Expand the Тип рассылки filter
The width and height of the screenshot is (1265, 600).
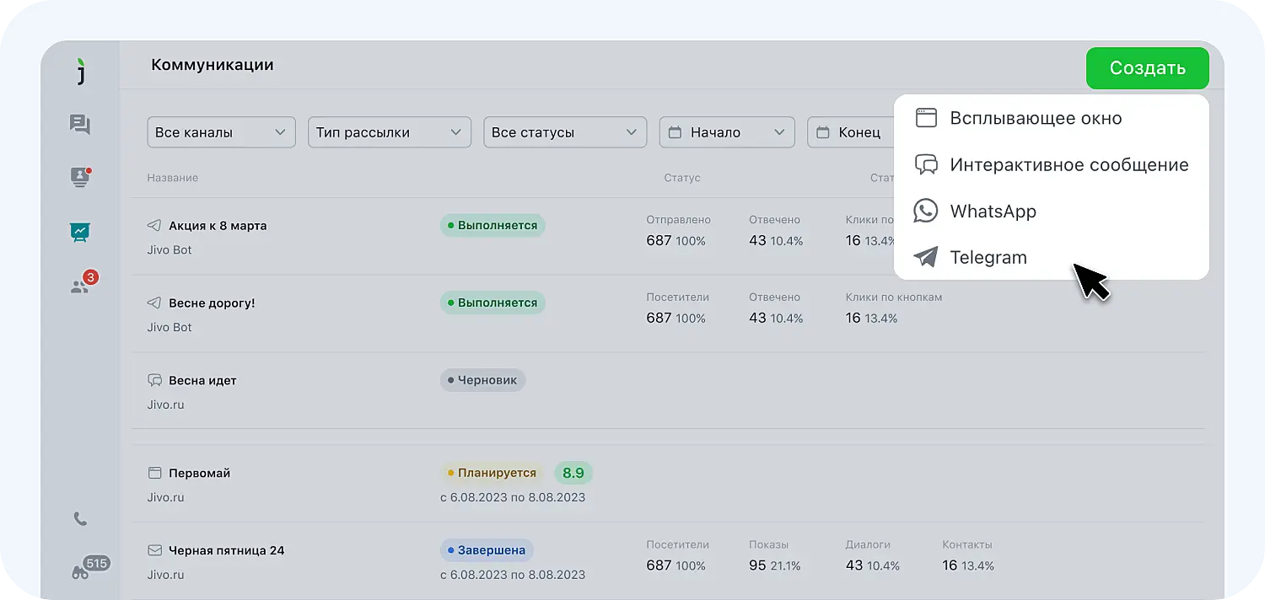pos(389,131)
